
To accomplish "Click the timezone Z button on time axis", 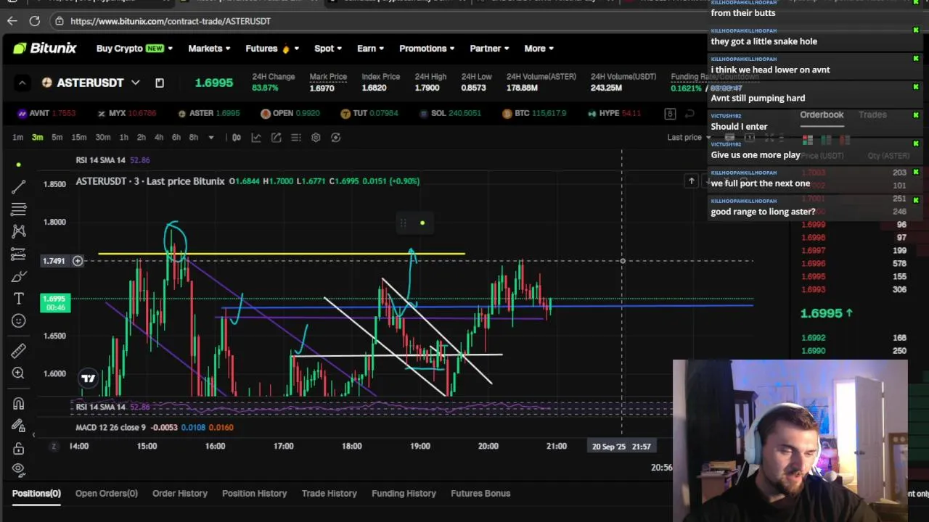I will (x=54, y=447).
